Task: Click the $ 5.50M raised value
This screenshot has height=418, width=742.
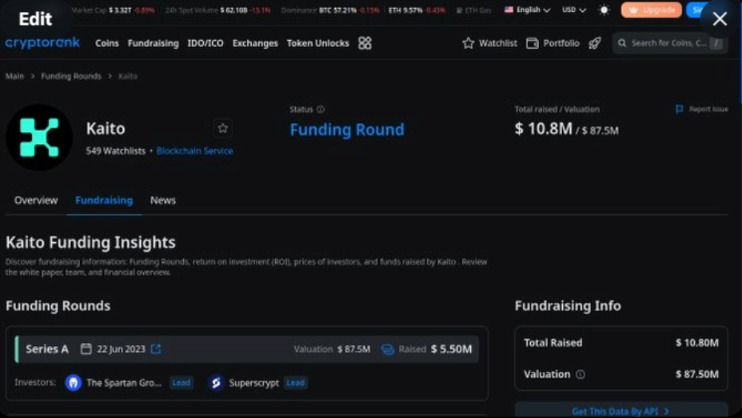Action: pyautogui.click(x=451, y=349)
